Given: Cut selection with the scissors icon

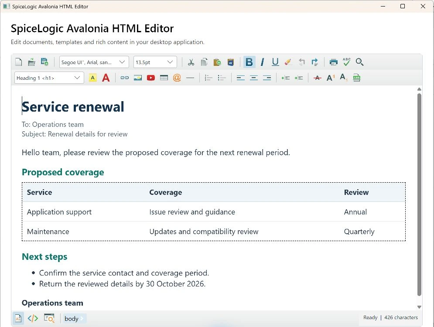Looking at the screenshot, I should (191, 62).
